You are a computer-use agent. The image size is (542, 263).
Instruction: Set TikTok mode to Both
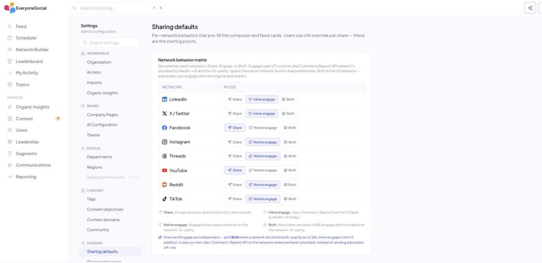tap(290, 199)
